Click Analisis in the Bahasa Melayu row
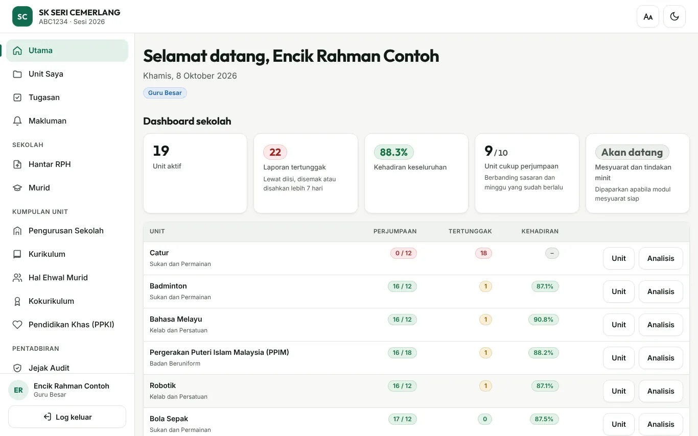The width and height of the screenshot is (698, 436). (661, 325)
